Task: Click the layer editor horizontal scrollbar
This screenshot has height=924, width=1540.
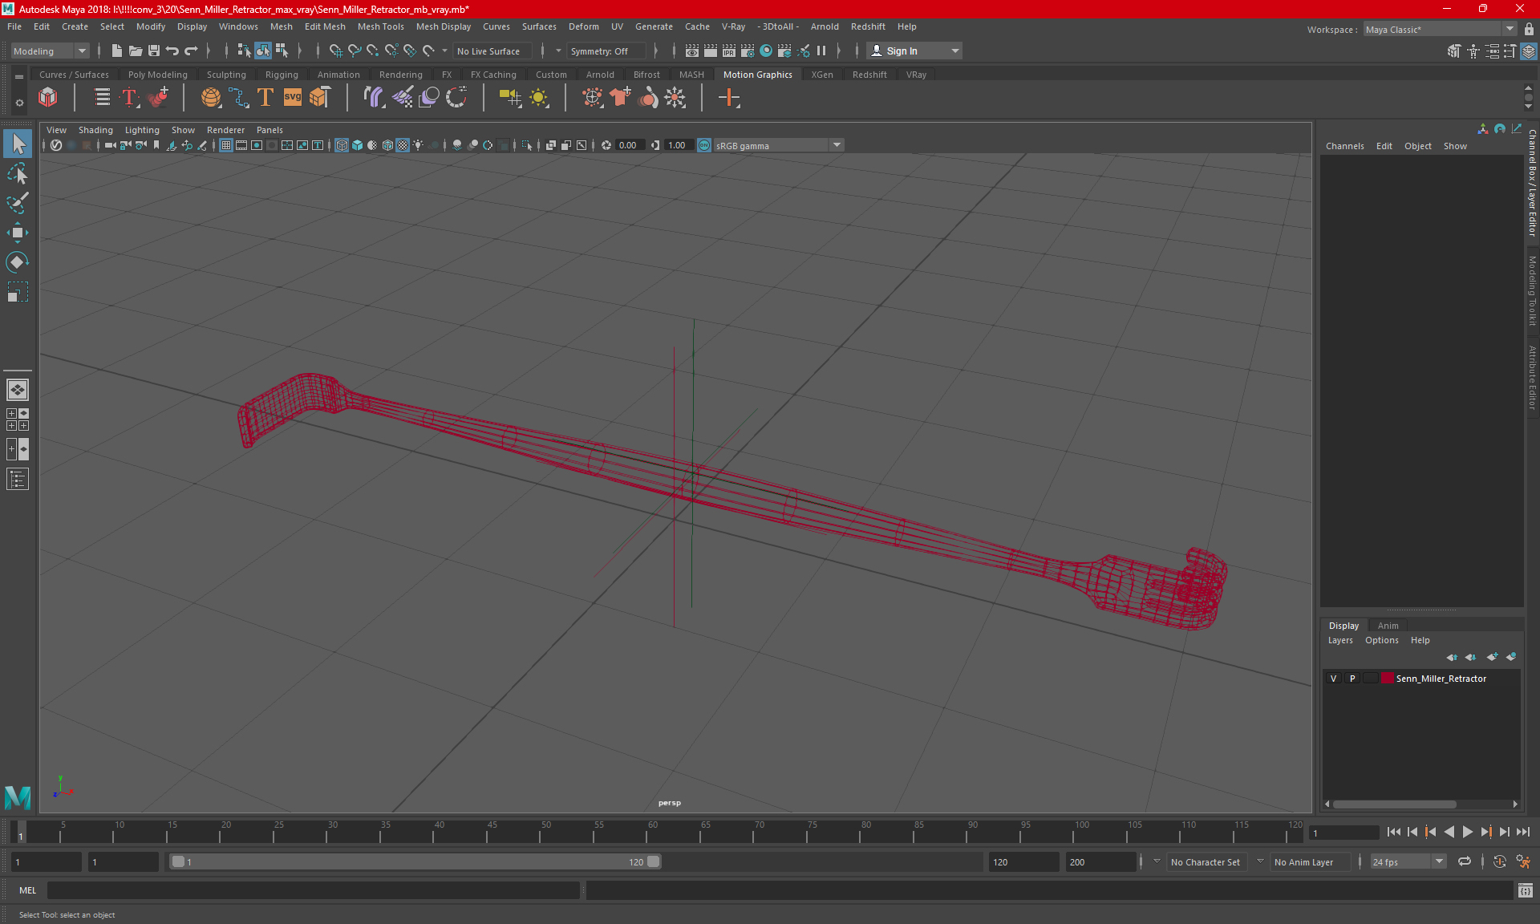Action: [x=1396, y=804]
